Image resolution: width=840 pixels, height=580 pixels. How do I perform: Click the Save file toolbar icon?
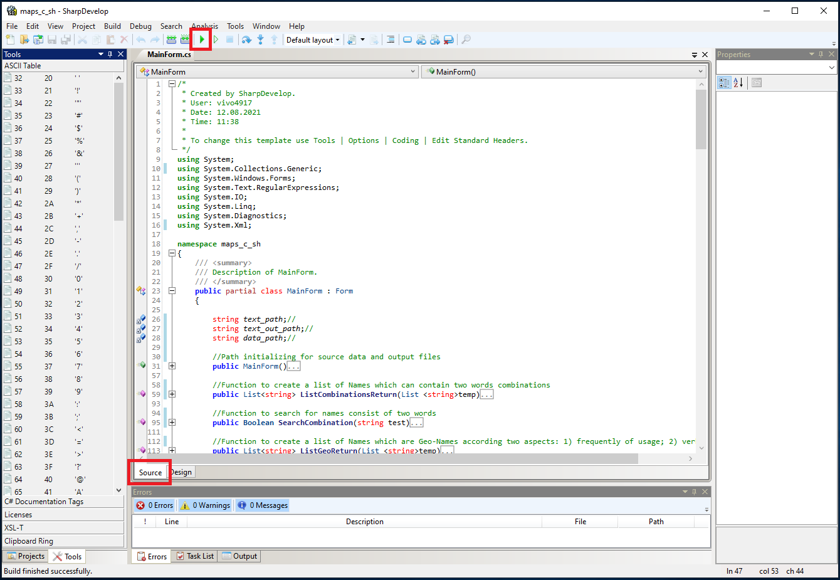(52, 40)
